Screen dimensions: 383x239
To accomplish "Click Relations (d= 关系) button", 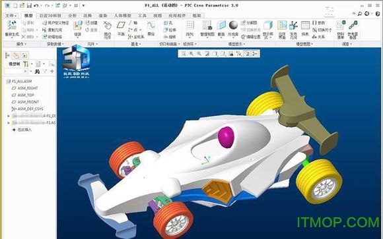I will [318, 37].
